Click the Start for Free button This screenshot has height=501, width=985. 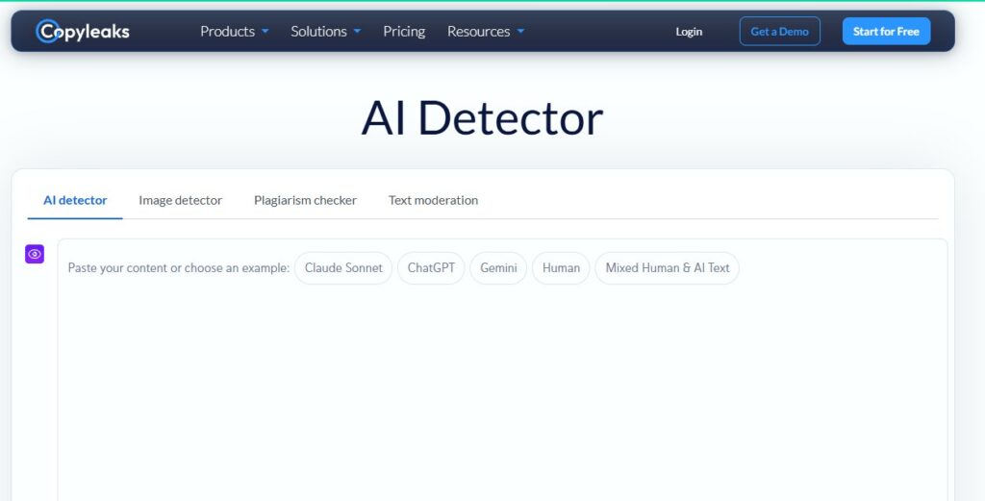pyautogui.click(x=886, y=32)
